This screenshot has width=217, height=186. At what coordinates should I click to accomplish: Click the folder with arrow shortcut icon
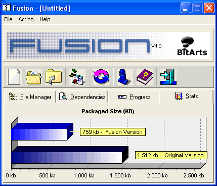pos(54,77)
